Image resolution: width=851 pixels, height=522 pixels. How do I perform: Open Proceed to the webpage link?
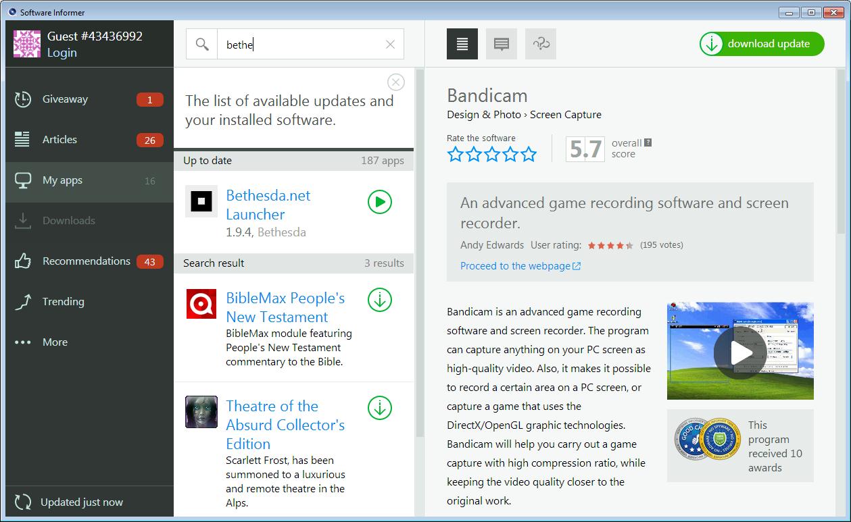pos(516,266)
